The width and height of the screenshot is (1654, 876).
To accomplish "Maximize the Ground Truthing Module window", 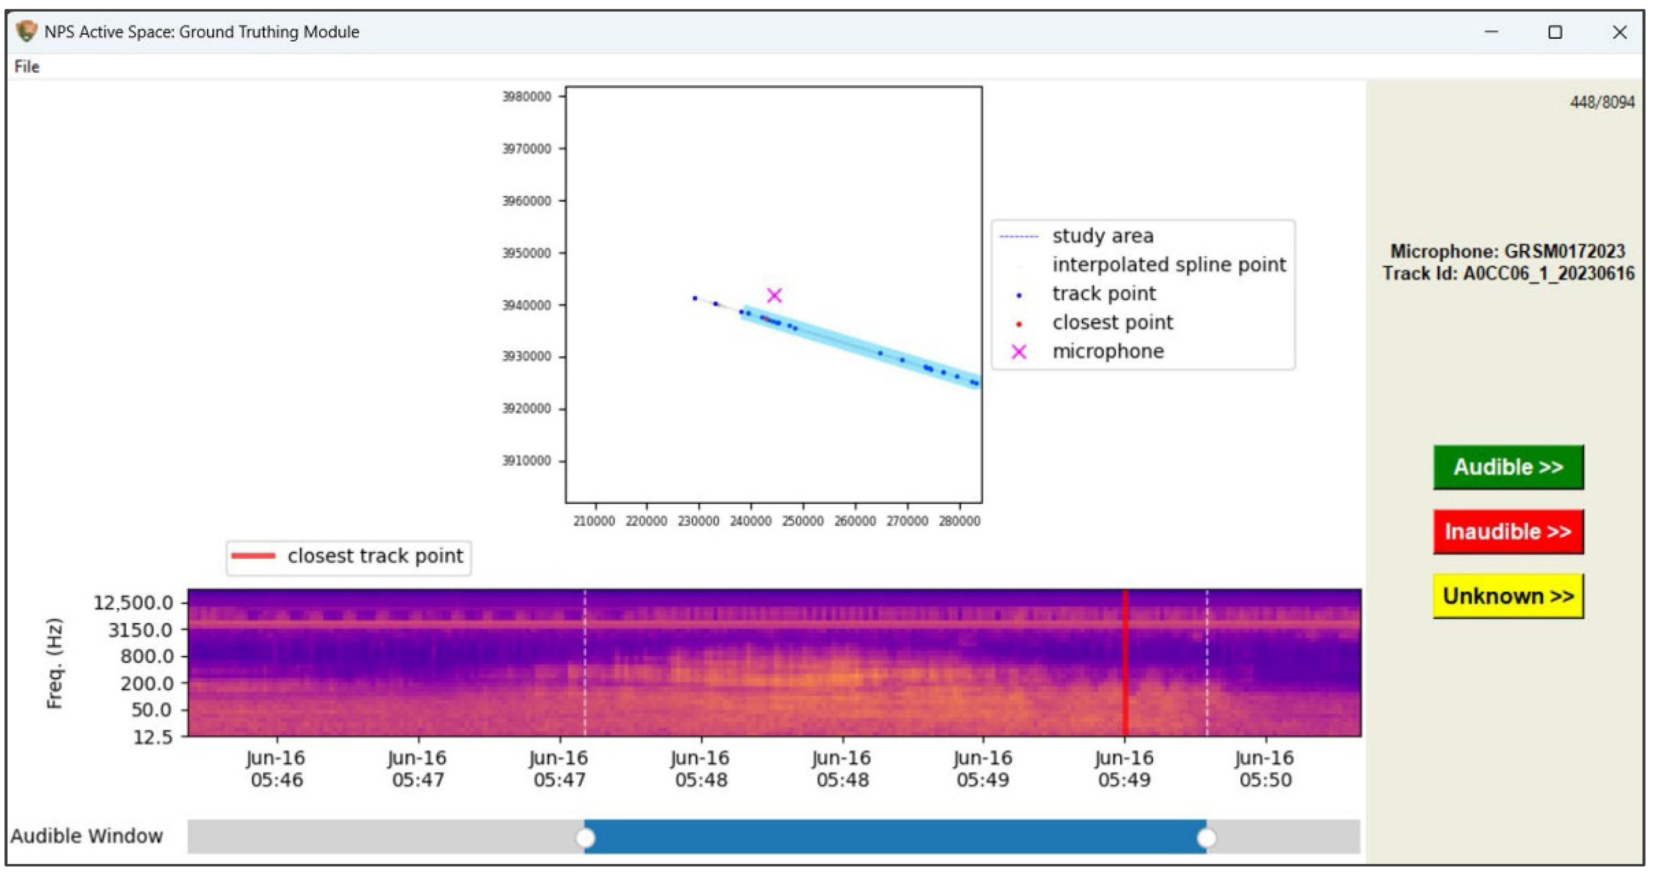I will point(1555,32).
